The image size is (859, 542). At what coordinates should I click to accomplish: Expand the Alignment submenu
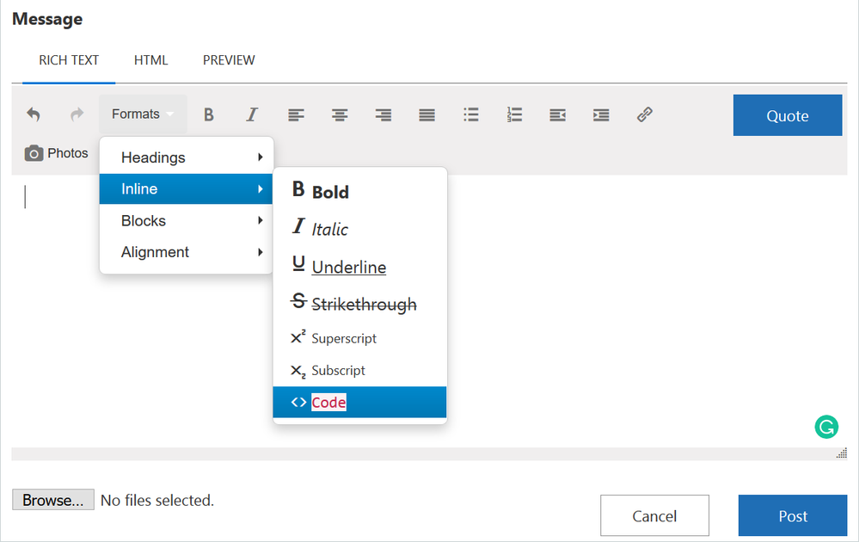click(187, 252)
